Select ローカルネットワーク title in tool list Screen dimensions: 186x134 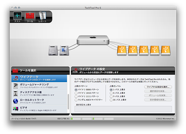(32, 100)
